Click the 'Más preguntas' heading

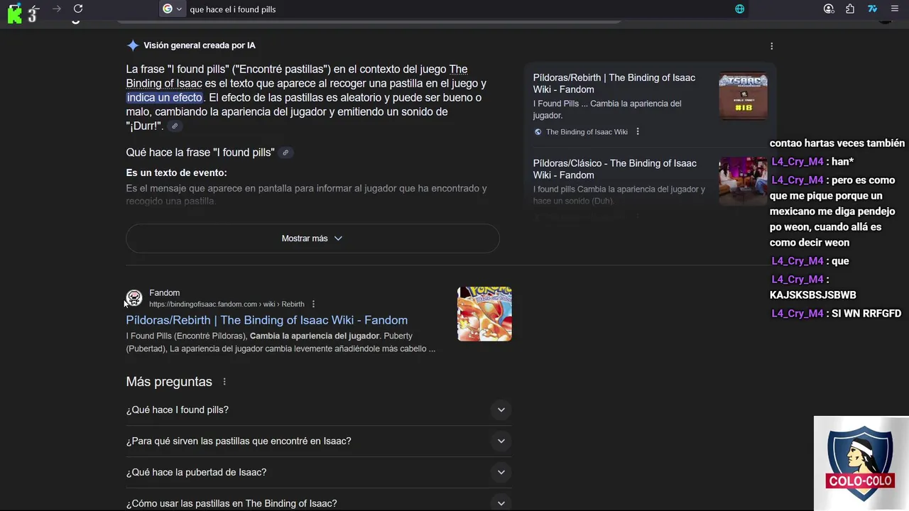(169, 382)
